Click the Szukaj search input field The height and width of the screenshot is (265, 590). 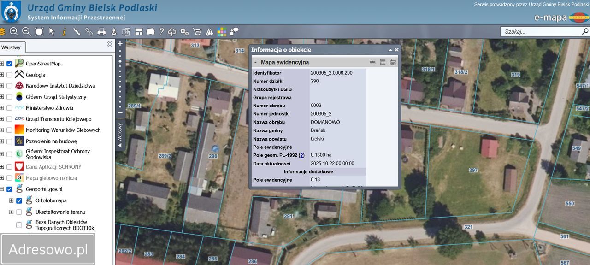[x=539, y=32]
